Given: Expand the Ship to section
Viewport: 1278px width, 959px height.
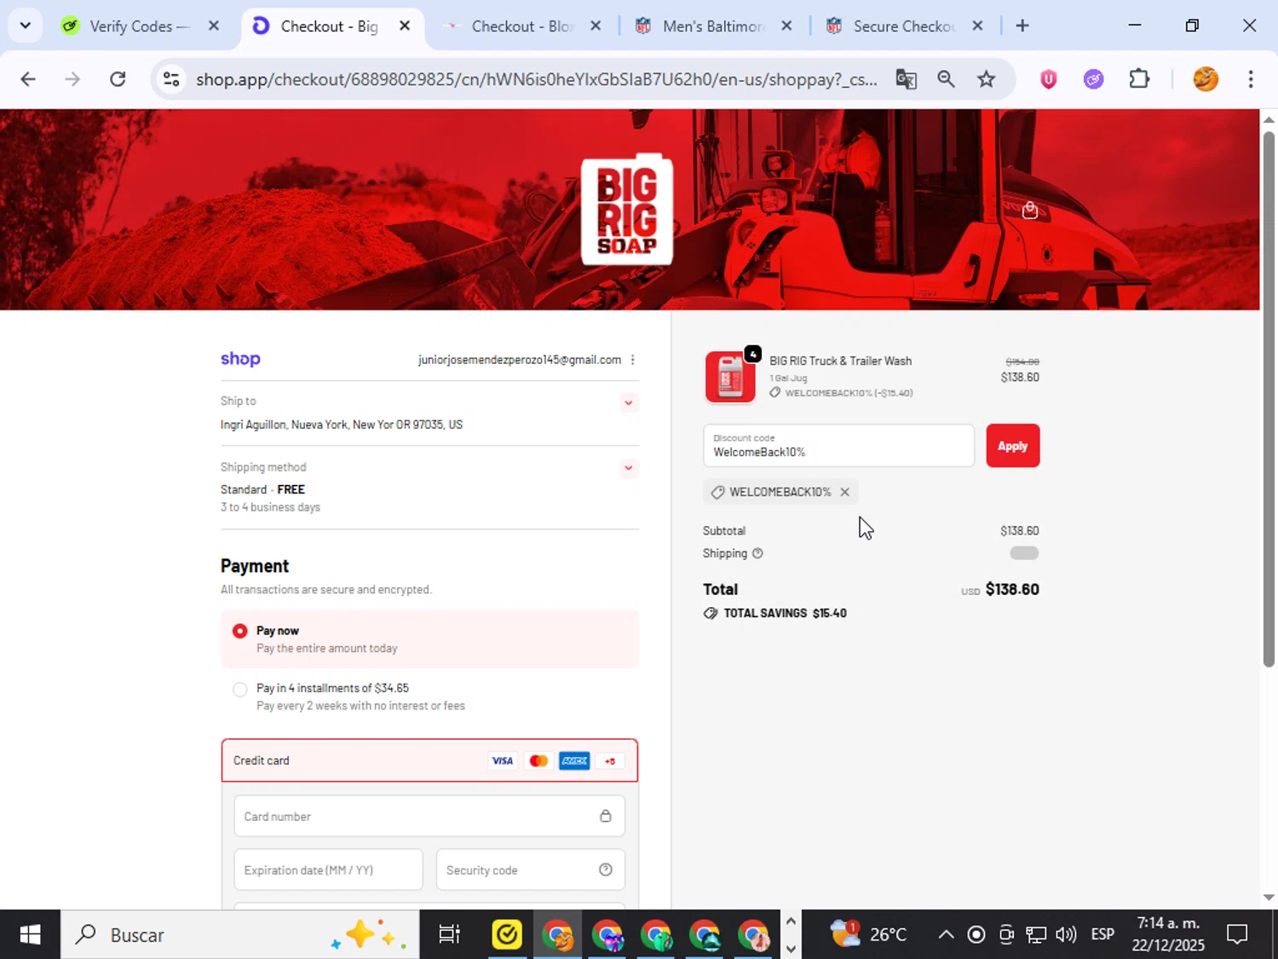Looking at the screenshot, I should tap(629, 402).
